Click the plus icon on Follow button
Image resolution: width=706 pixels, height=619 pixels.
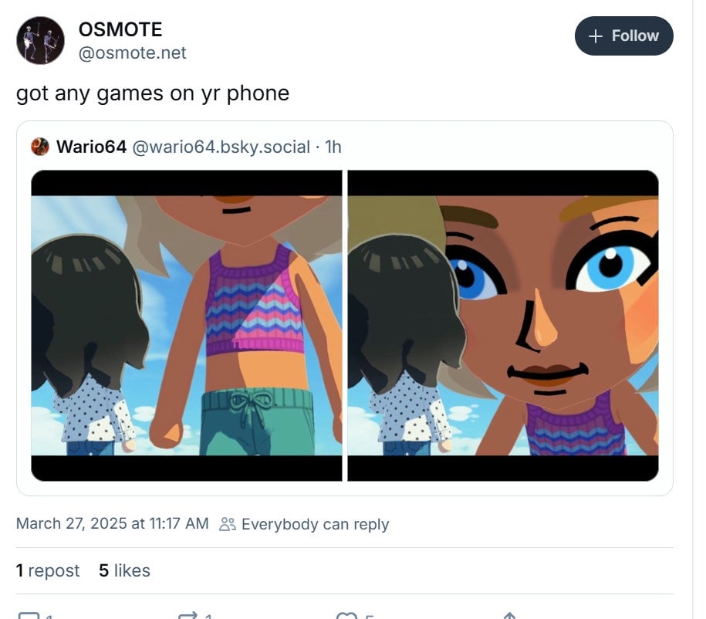[x=595, y=36]
